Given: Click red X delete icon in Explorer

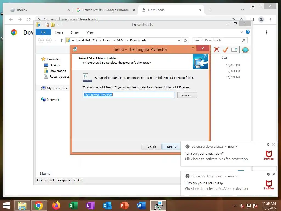Looking at the screenshot, I should click(x=217, y=49).
